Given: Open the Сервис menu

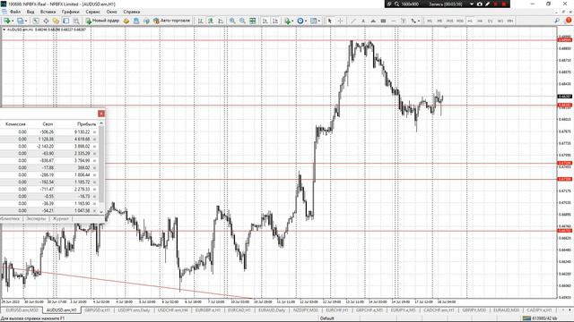Looking at the screenshot, I should [x=92, y=12].
